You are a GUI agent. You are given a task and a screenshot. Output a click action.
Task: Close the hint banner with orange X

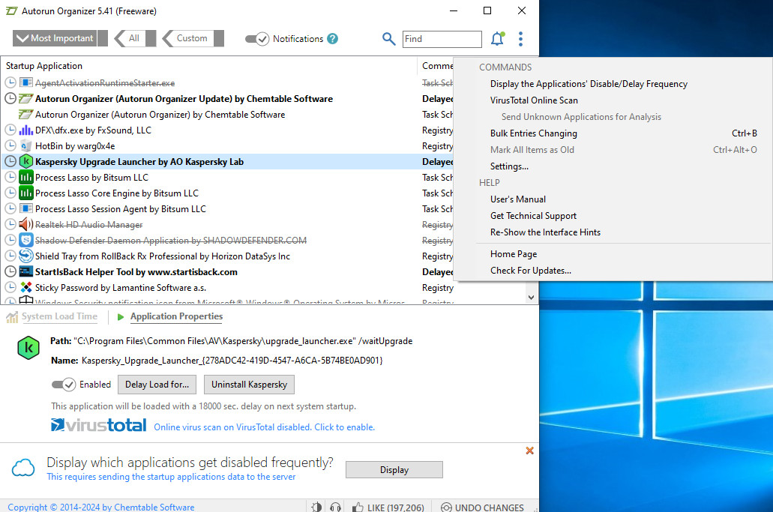point(530,451)
